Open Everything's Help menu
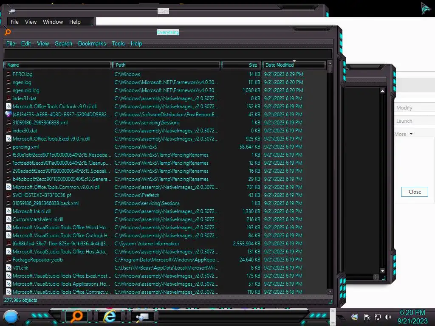The height and width of the screenshot is (326, 435). coord(136,44)
